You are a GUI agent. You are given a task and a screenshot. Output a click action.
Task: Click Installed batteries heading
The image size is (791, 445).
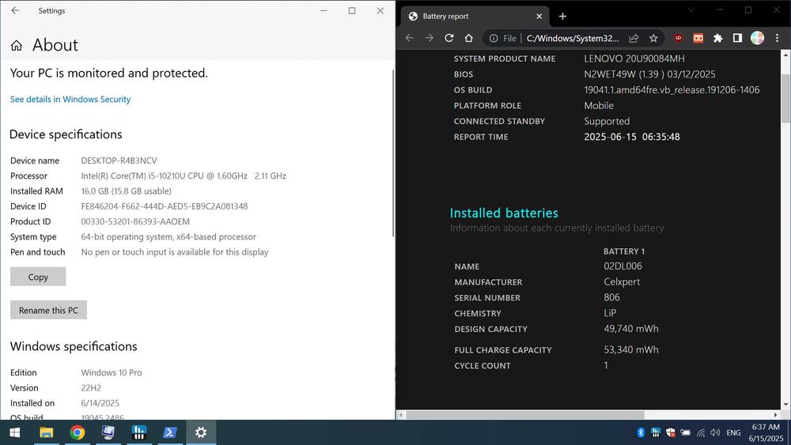[504, 213]
